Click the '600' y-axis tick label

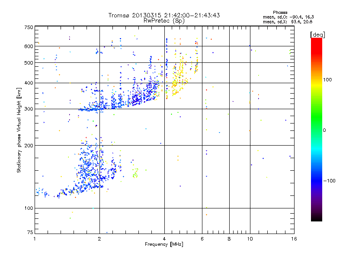tap(29, 46)
